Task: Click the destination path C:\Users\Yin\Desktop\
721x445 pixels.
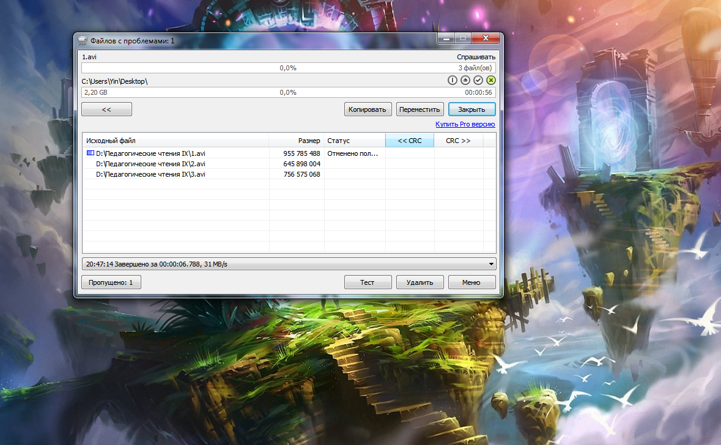Action: point(114,81)
